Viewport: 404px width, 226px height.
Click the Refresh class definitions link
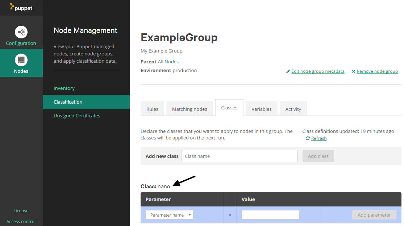(319, 138)
